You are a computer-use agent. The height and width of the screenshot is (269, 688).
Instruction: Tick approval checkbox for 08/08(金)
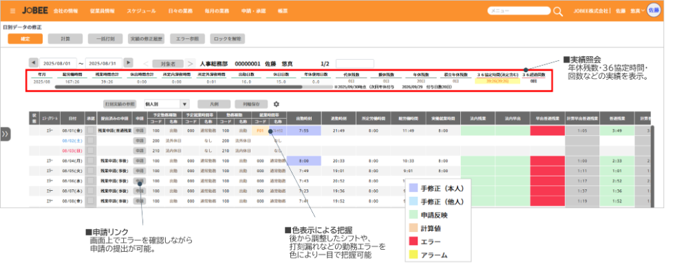90,201
